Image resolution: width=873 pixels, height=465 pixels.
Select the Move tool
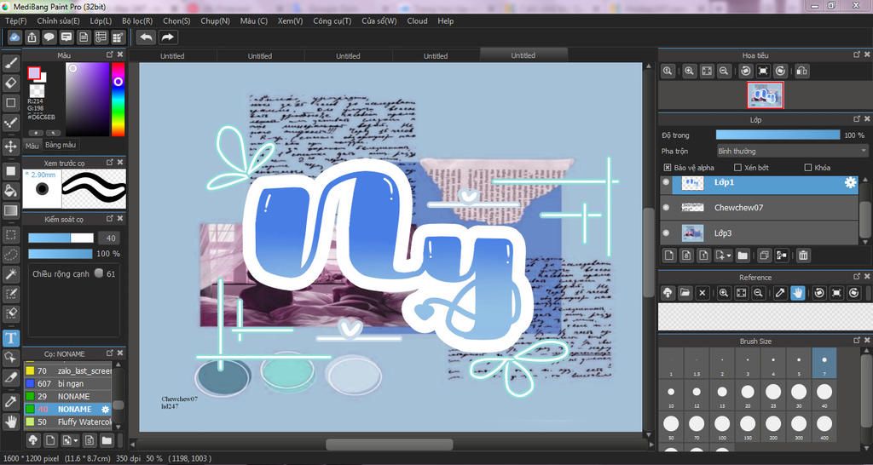click(10, 146)
